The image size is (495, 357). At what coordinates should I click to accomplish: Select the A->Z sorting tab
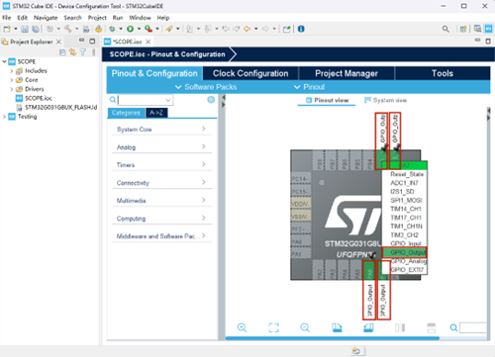(156, 113)
